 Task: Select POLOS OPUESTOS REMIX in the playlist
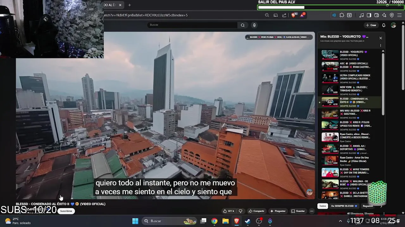350,125
